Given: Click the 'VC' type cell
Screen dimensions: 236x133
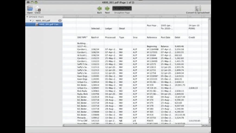Looking at the screenshot, I should pos(120,88).
